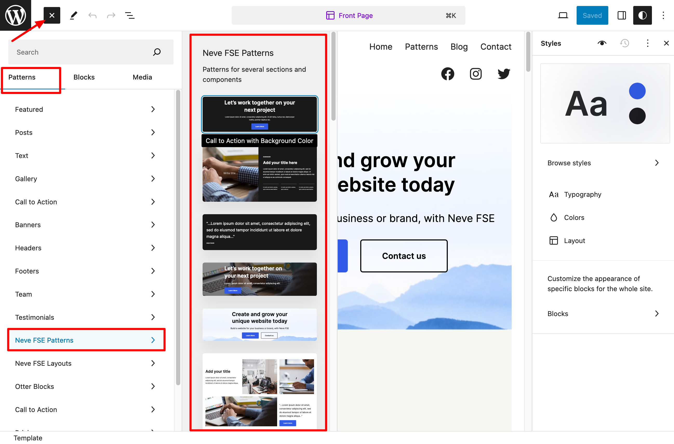This screenshot has width=674, height=444.
Task: Close the block inserter panel
Action: 52,15
